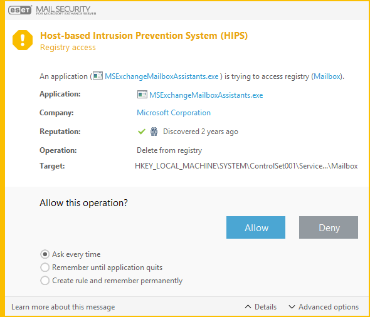The image size is (370, 317).
Task: Select Remember until application quits
Action: tap(45, 268)
